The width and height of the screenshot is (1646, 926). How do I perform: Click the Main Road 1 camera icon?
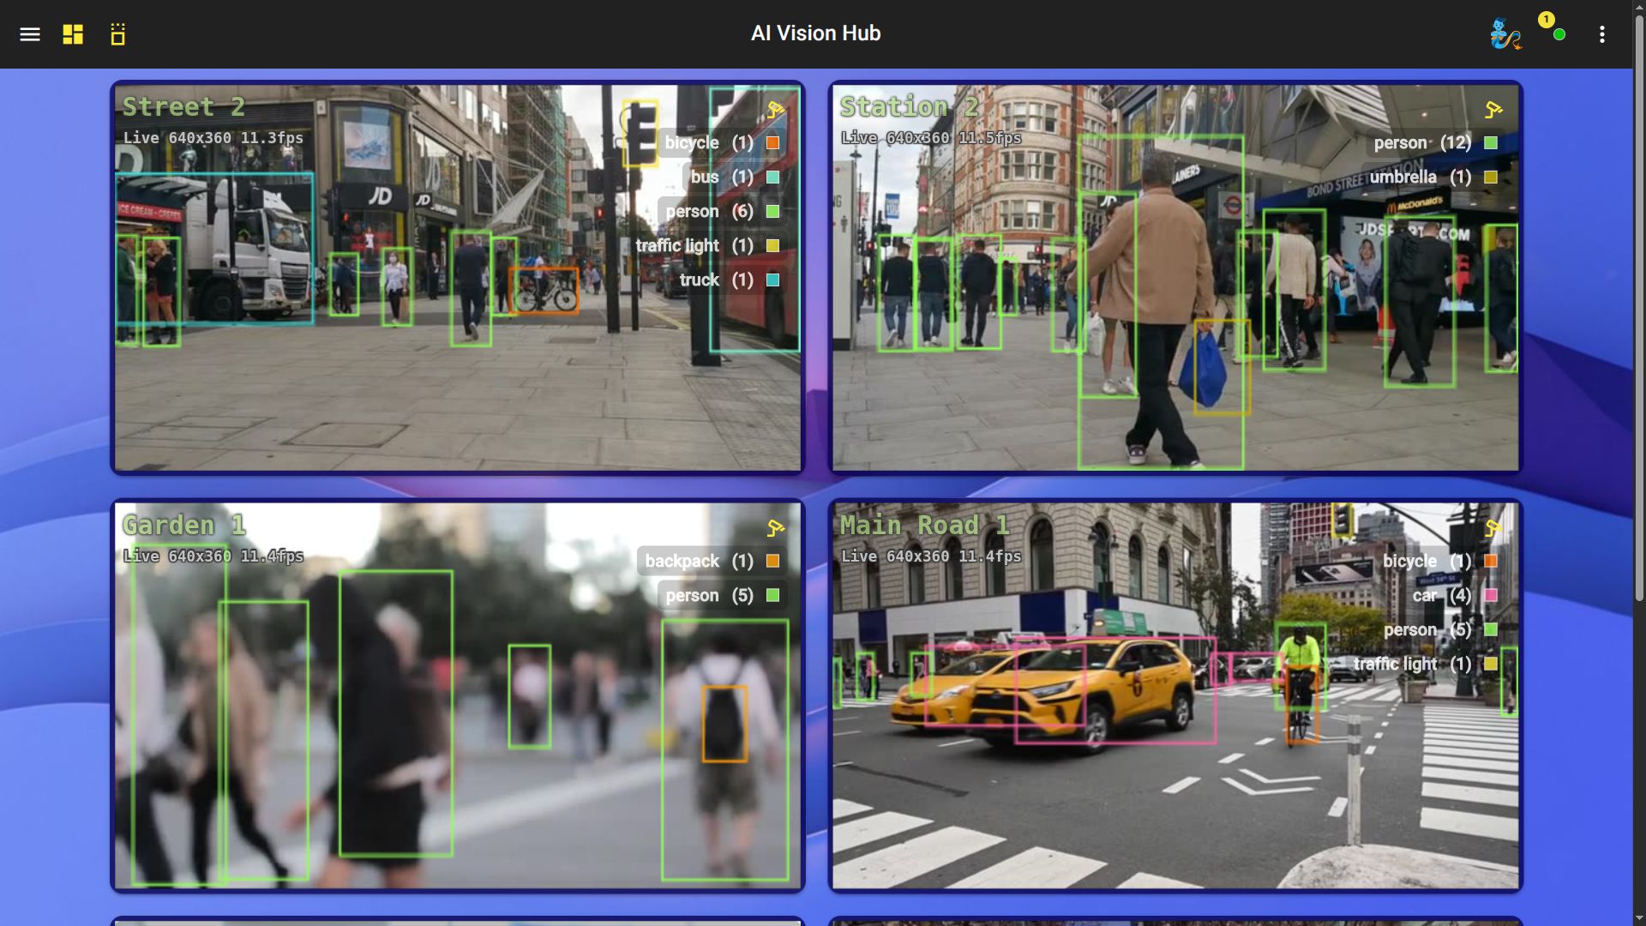tap(1493, 528)
